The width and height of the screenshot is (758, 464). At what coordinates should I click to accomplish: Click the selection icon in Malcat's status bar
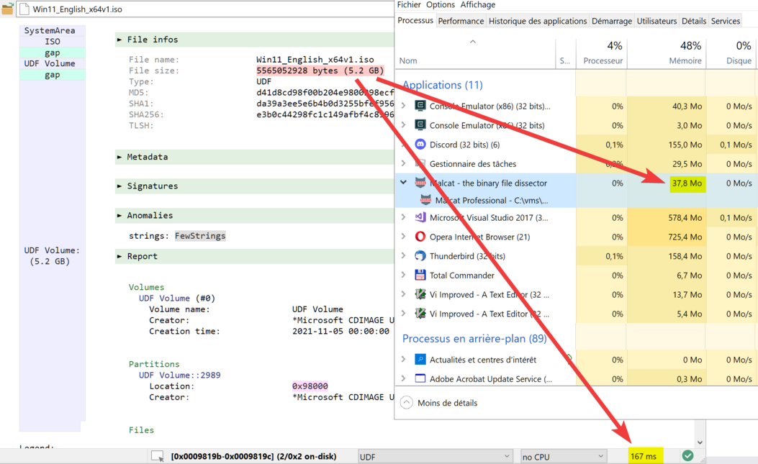158,456
